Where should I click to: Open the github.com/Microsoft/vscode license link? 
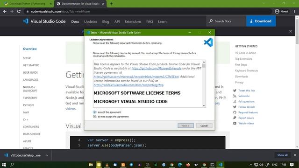(157, 68)
